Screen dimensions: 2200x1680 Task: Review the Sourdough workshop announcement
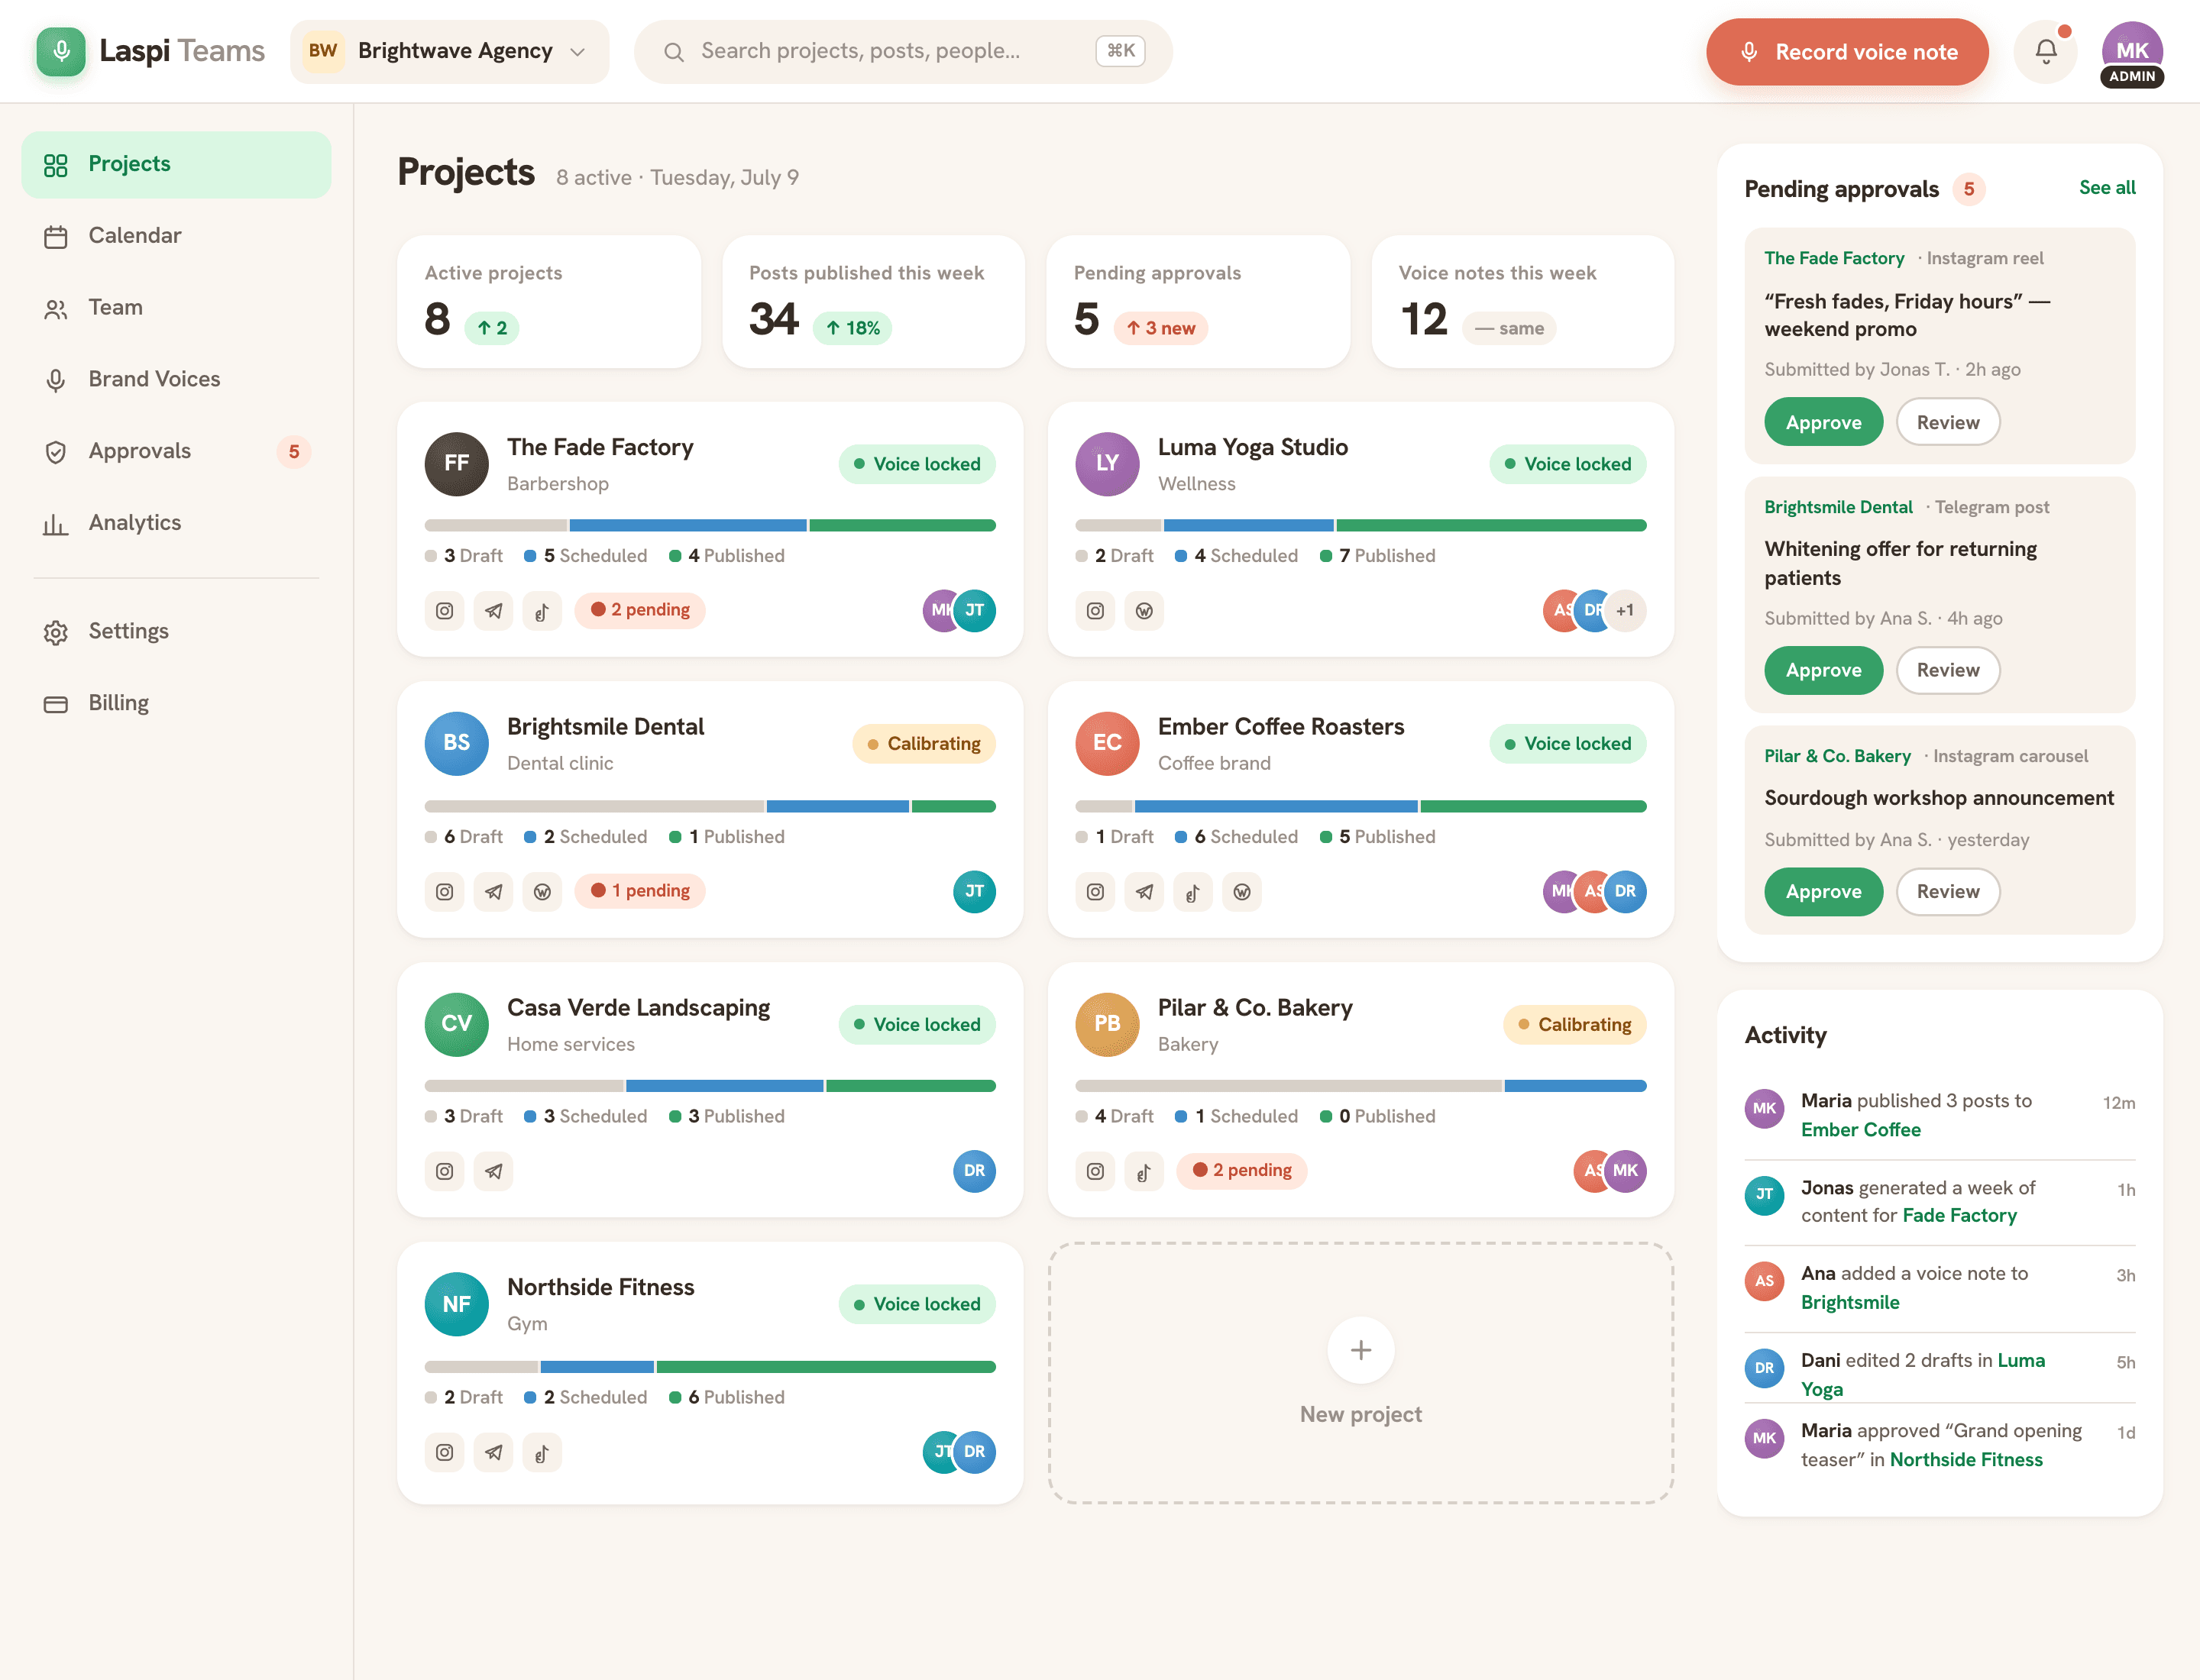tap(1947, 891)
